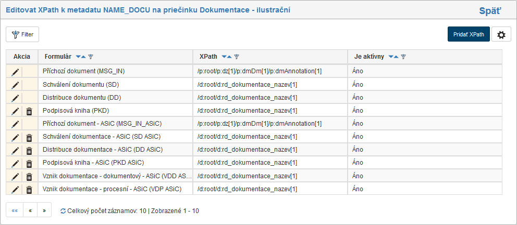Go to next page arrow
517x225 pixels.
[x=44, y=210]
